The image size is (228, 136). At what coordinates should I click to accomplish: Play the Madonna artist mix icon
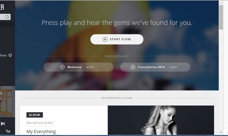coord(62,67)
